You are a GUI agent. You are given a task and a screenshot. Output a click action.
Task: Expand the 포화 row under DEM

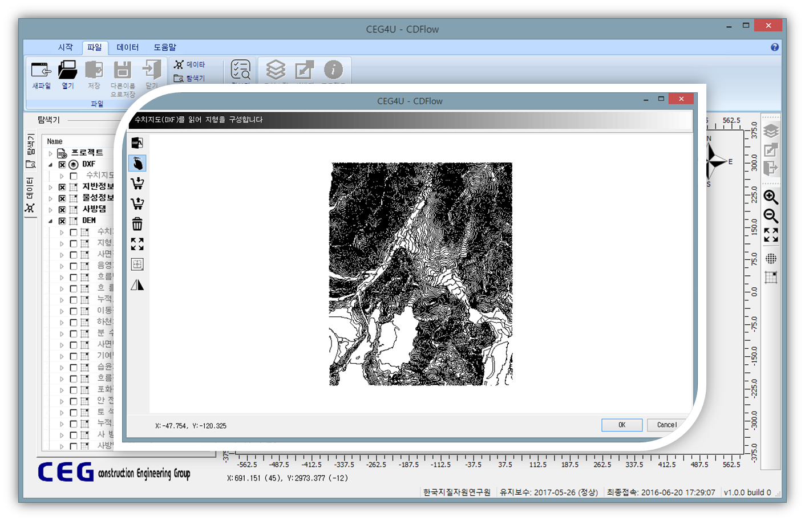(62, 390)
